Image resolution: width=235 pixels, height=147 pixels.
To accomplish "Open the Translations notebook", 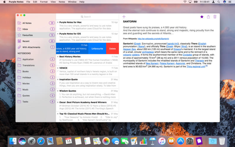I will [x=36, y=65].
